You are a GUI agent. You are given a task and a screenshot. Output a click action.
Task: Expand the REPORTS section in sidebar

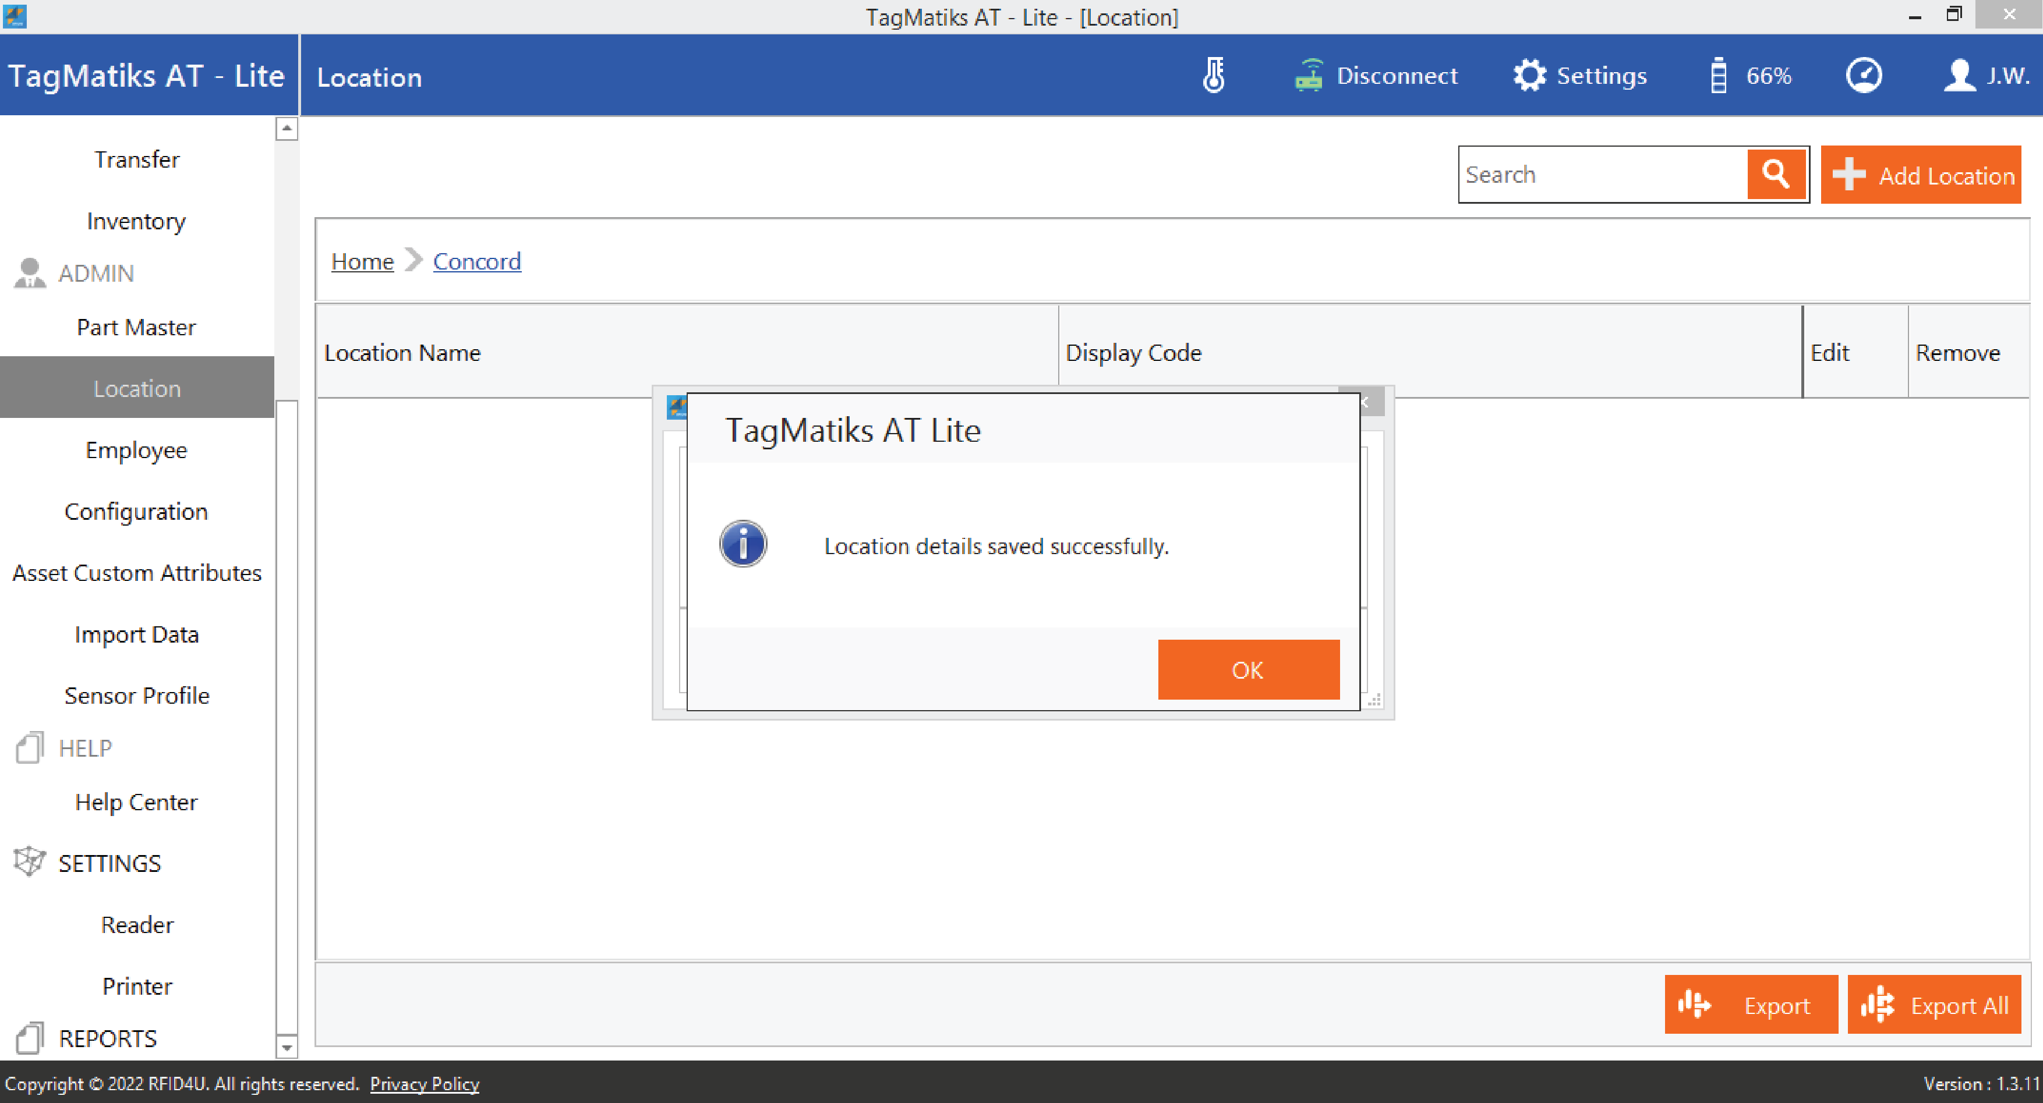click(x=107, y=1038)
